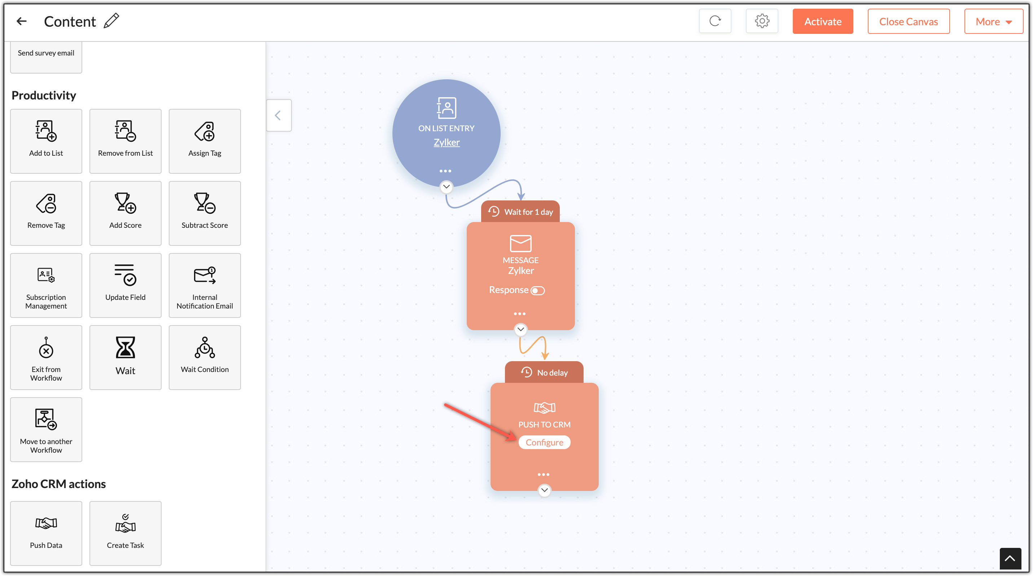Image resolution: width=1033 pixels, height=576 pixels.
Task: Click the Zoho CRM actions heading
Action: tap(58, 484)
